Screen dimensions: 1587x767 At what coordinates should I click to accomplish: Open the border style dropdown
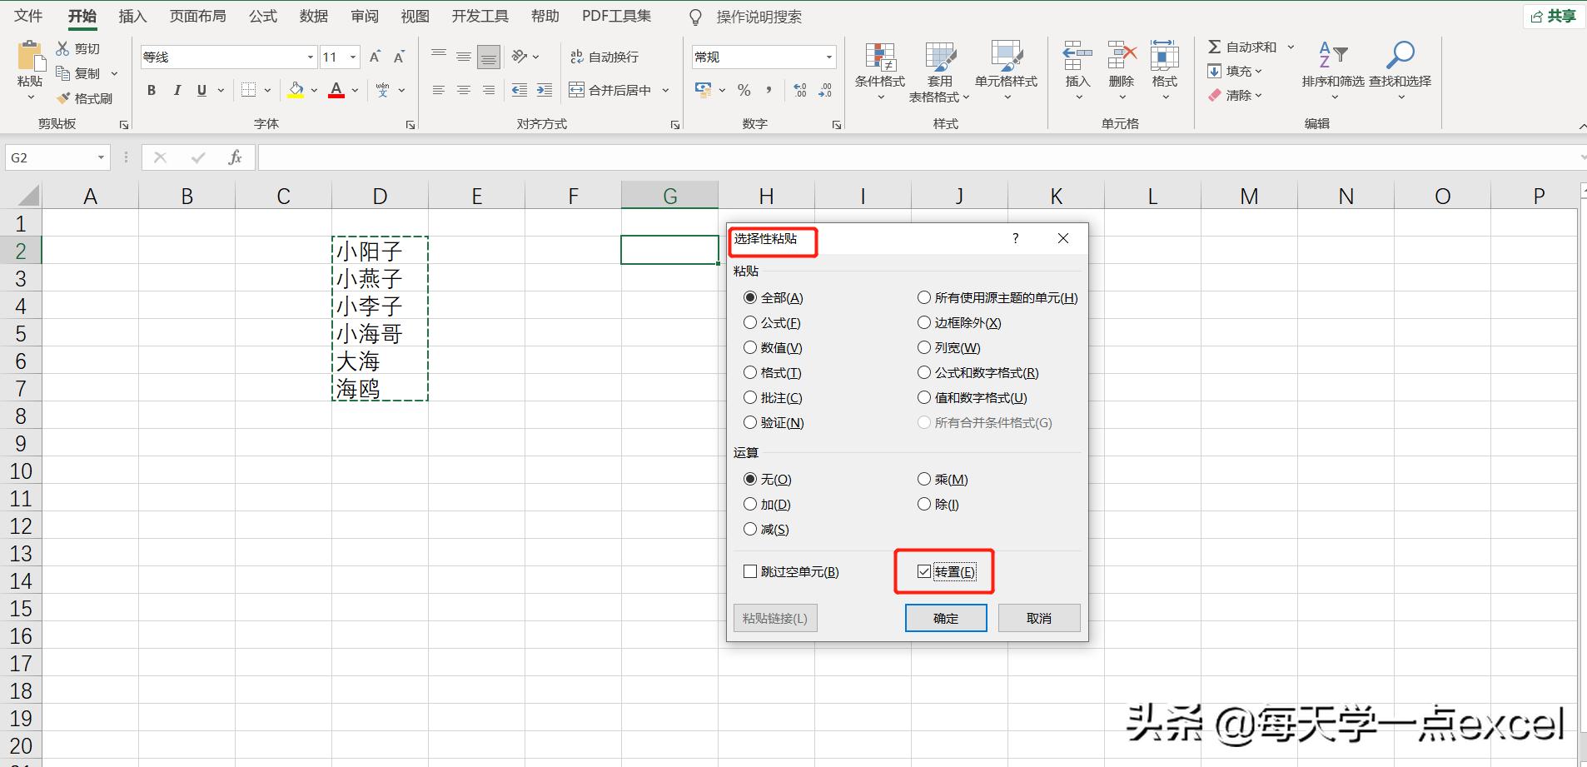266,90
